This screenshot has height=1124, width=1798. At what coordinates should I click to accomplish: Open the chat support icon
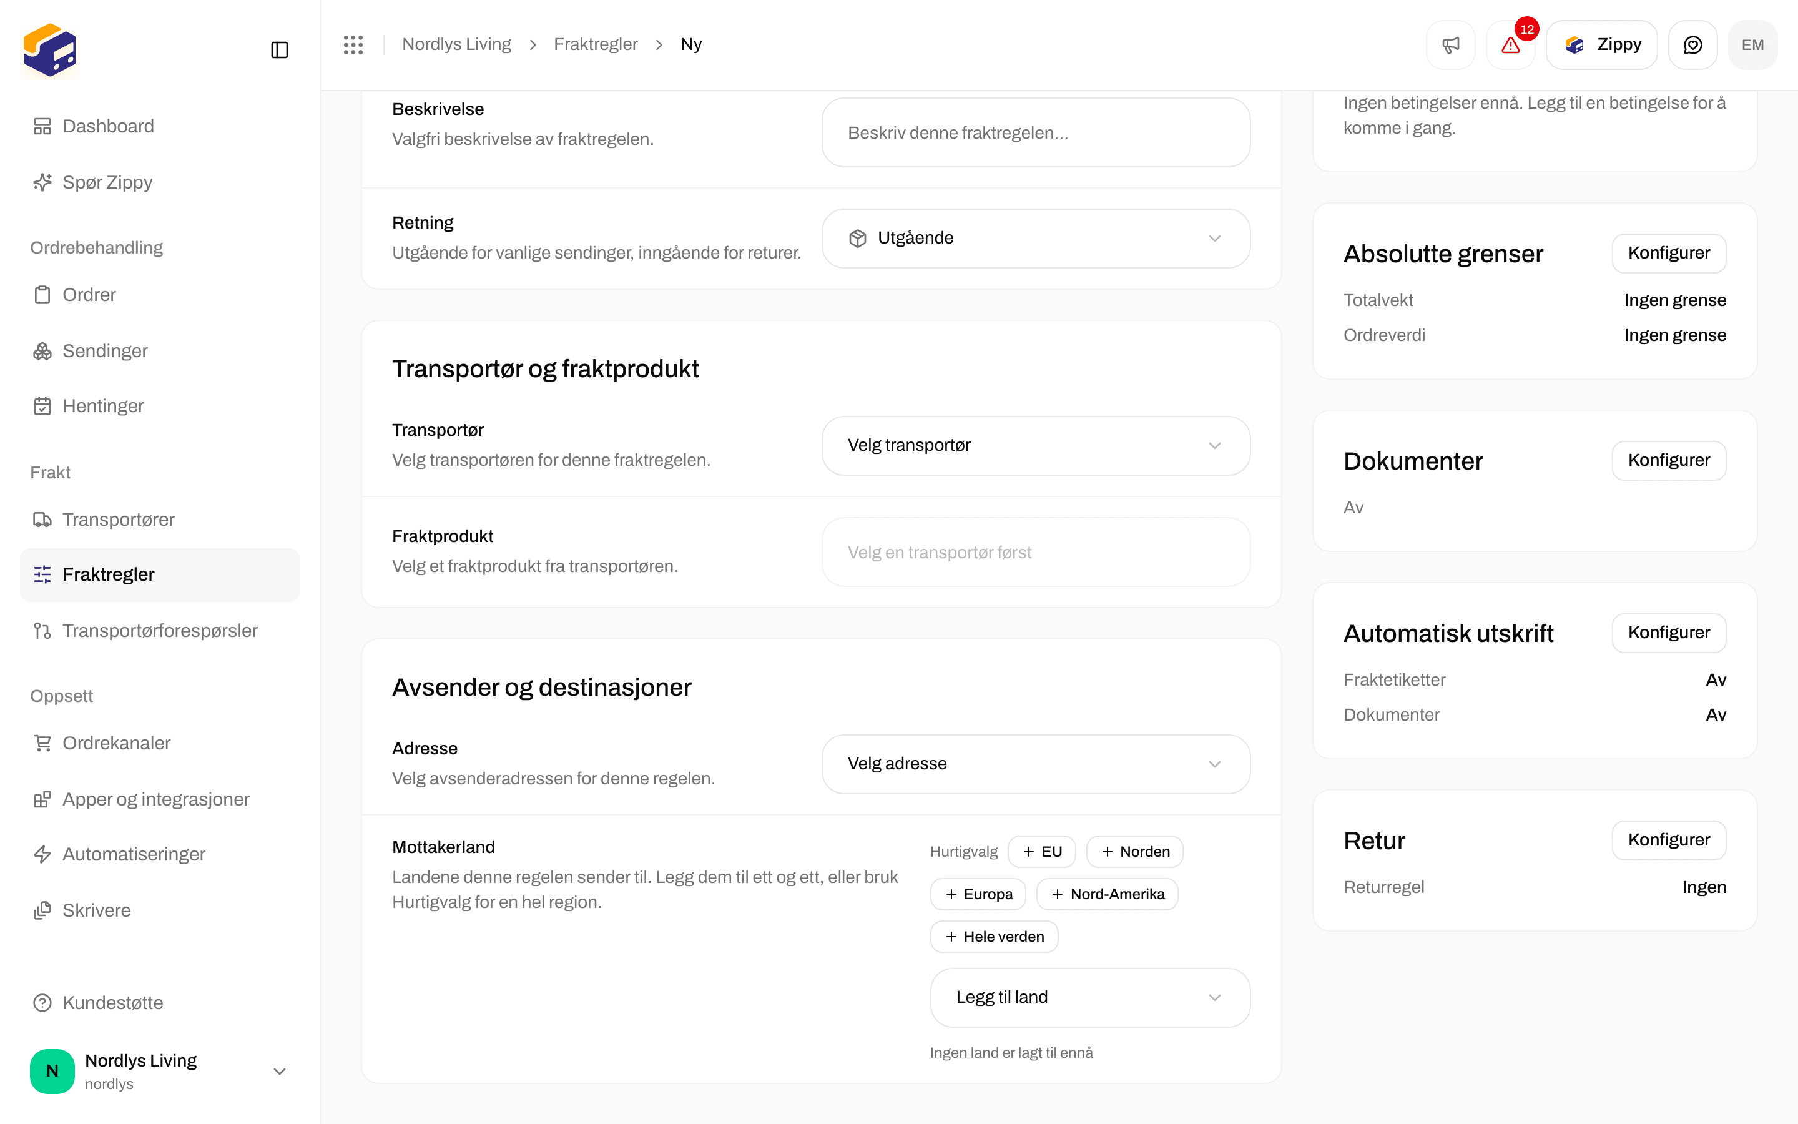click(x=1692, y=44)
